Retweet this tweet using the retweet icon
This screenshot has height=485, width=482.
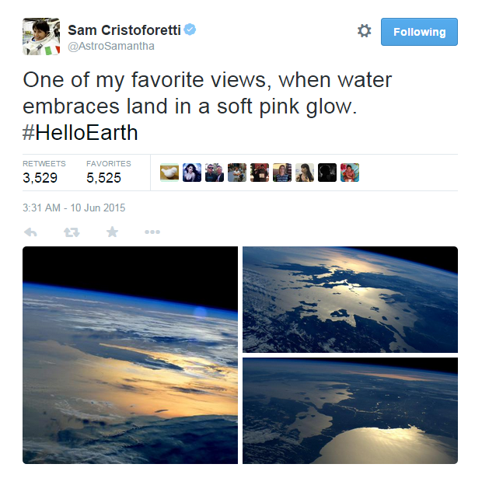click(x=72, y=232)
